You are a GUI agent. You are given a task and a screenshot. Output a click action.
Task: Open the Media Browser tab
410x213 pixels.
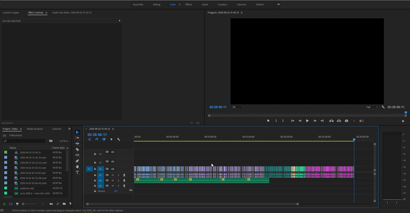(x=35, y=129)
